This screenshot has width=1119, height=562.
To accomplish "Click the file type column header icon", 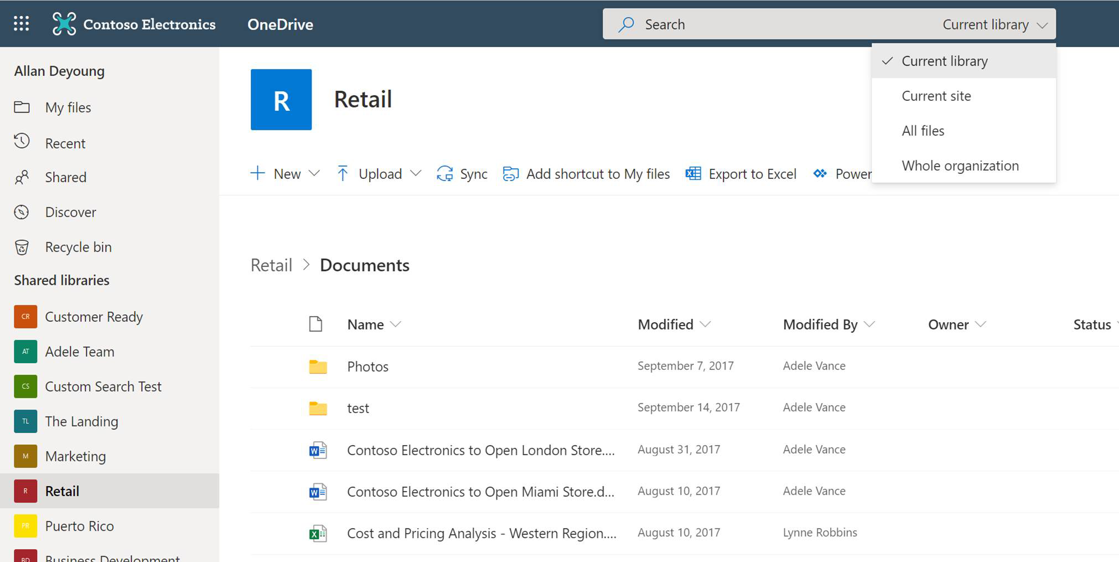I will coord(315,324).
